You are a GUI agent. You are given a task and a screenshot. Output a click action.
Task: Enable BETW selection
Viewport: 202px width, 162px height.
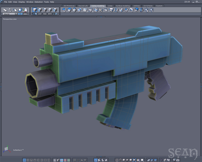(50, 14)
